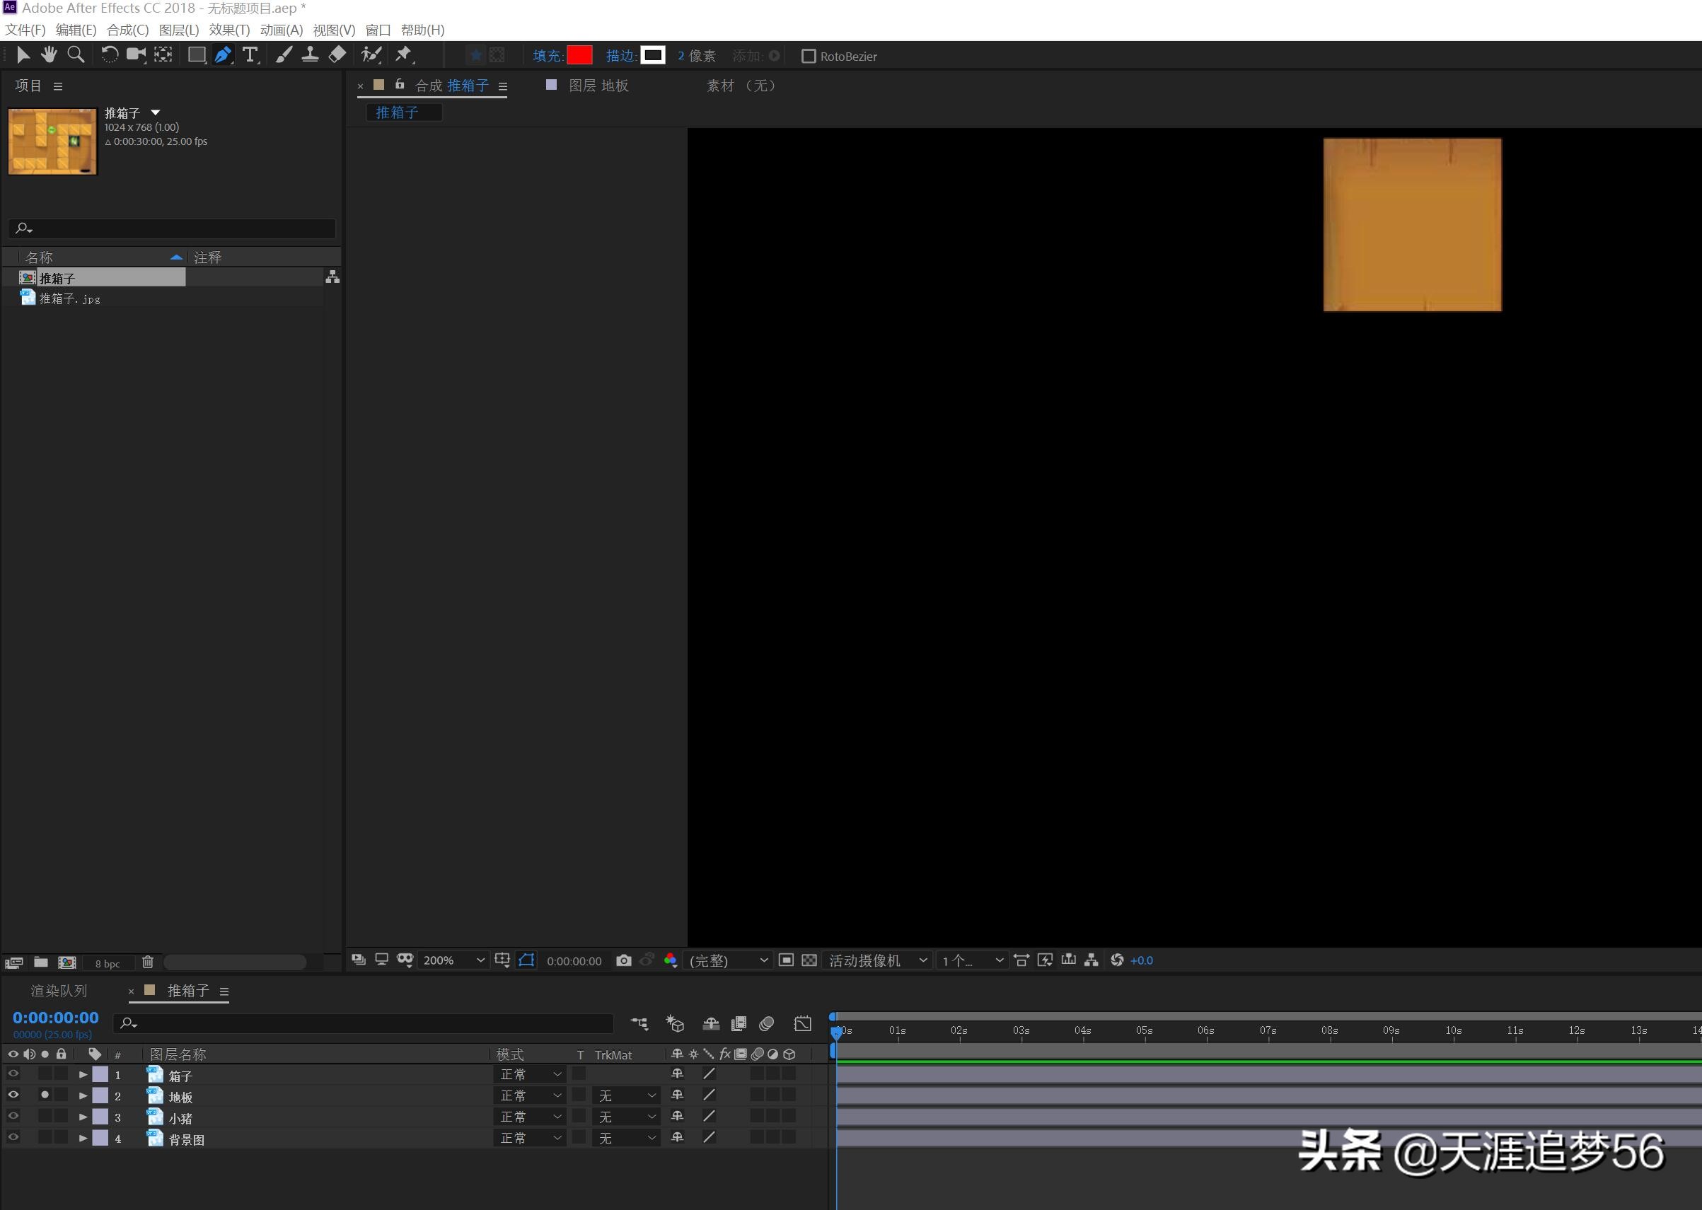
Task: Take a snapshot with camera icon
Action: [x=624, y=960]
